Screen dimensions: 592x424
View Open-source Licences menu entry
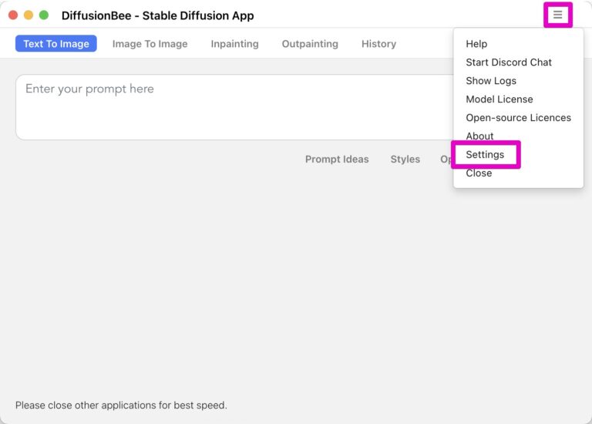[x=518, y=118]
